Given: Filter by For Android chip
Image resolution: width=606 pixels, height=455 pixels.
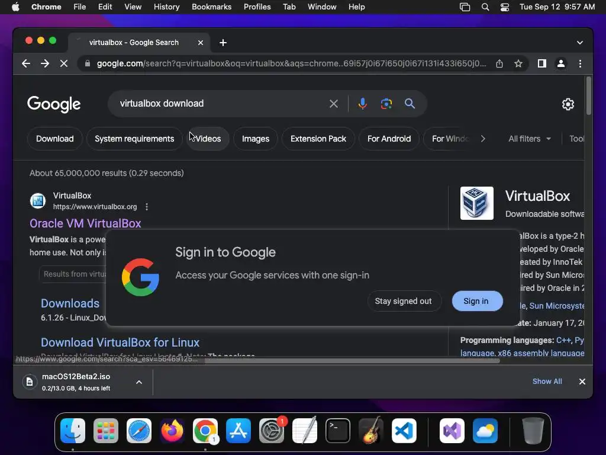Looking at the screenshot, I should coord(389,139).
